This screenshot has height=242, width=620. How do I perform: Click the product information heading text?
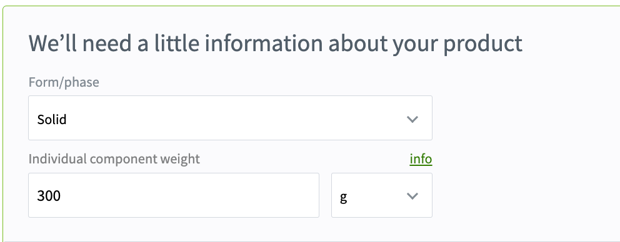pyautogui.click(x=276, y=44)
